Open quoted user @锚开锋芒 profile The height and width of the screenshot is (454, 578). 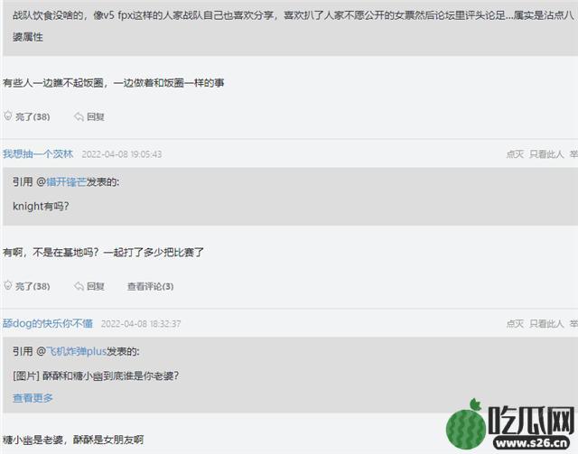pos(66,182)
